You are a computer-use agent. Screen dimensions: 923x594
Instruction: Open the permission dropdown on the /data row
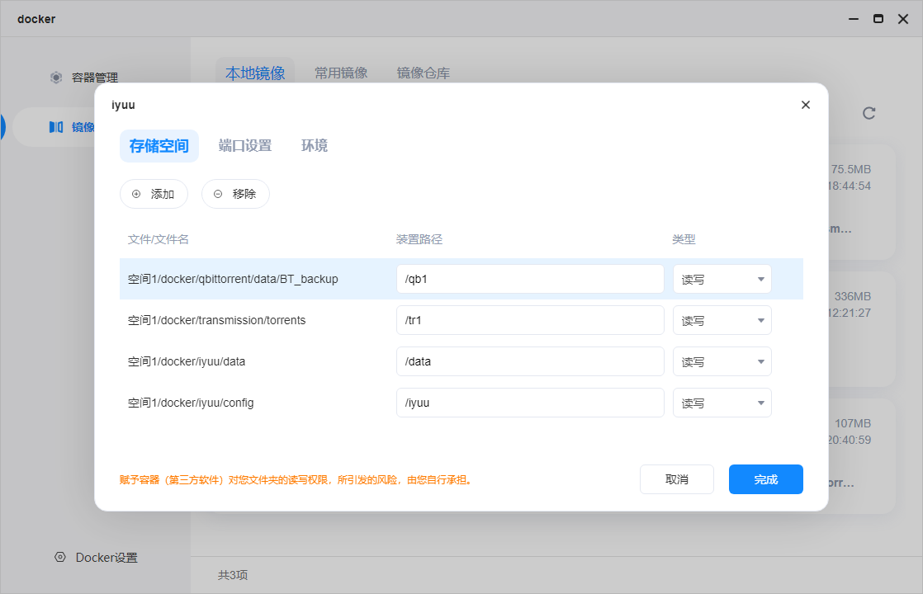[722, 361]
